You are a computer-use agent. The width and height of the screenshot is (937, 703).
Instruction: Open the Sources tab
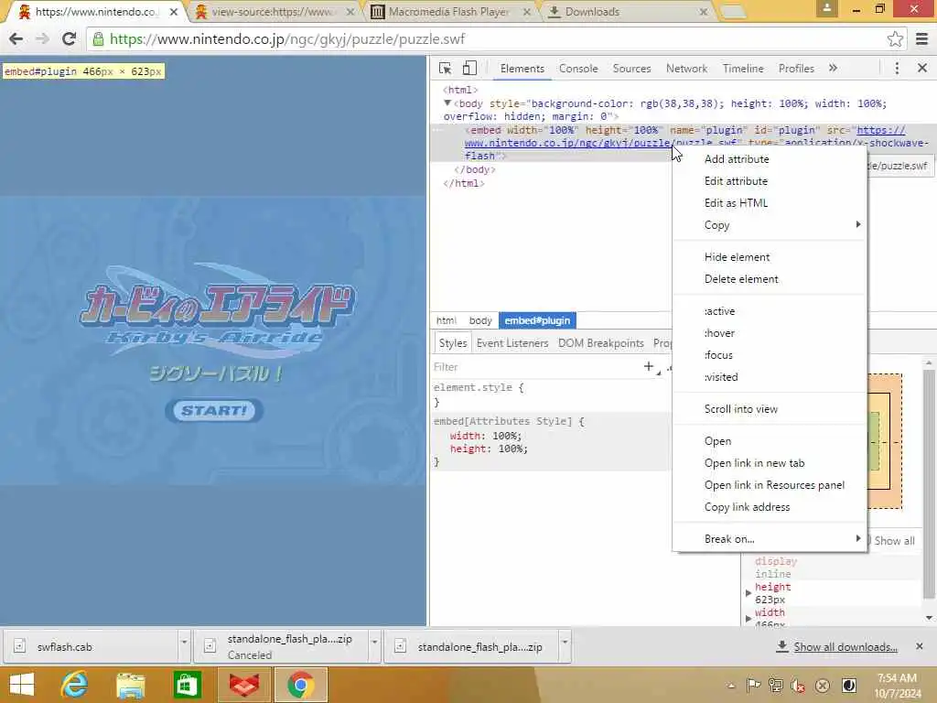point(631,68)
